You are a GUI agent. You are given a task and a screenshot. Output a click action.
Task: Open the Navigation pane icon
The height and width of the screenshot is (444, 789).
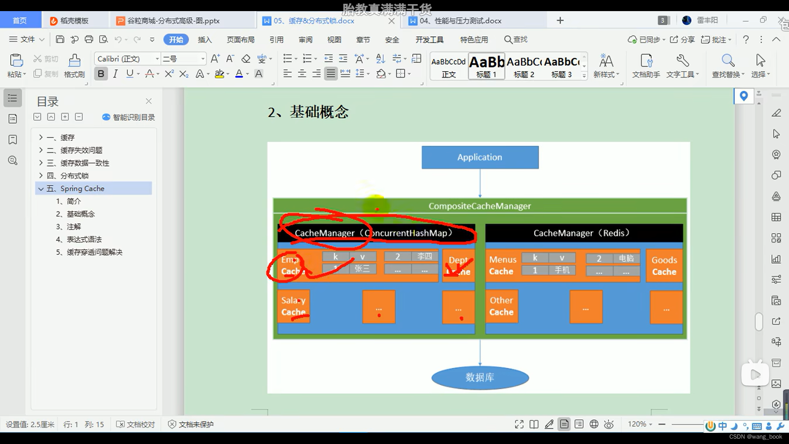(12, 97)
